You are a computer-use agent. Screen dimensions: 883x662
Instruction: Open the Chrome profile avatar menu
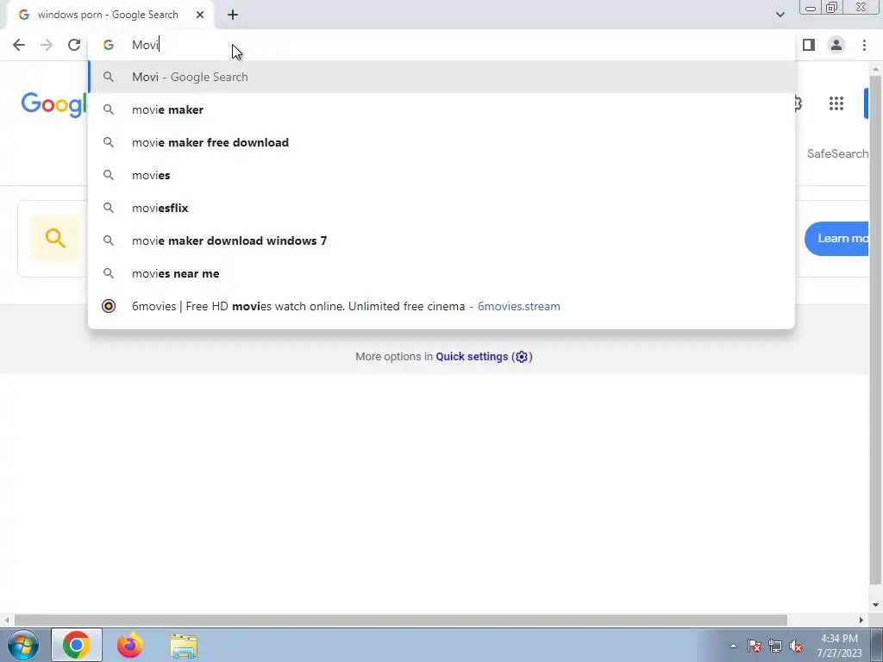pos(836,45)
